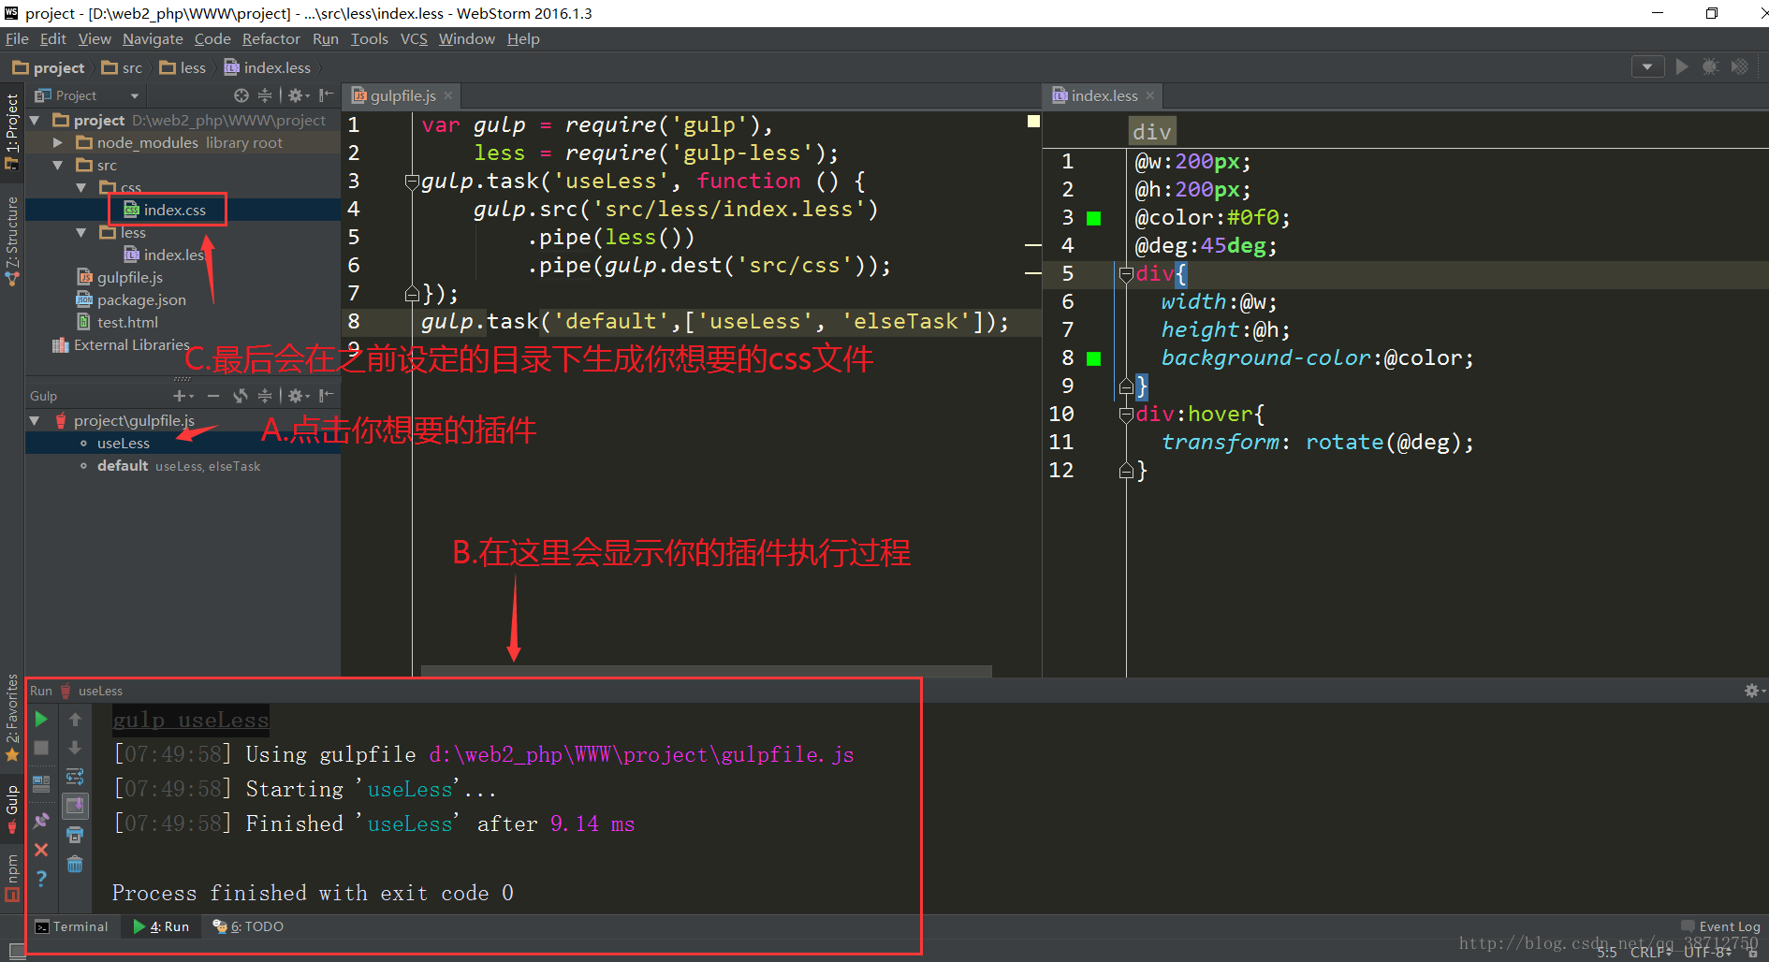
Task: Hide the Project panel
Action: click(x=326, y=95)
